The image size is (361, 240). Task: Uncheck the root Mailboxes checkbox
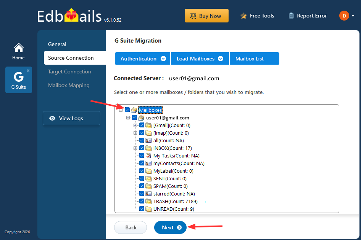point(127,110)
